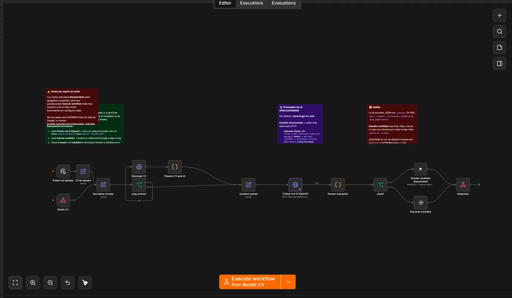The height and width of the screenshot is (298, 512).
Task: Open the CV de ejemplo node
Action: (83, 171)
